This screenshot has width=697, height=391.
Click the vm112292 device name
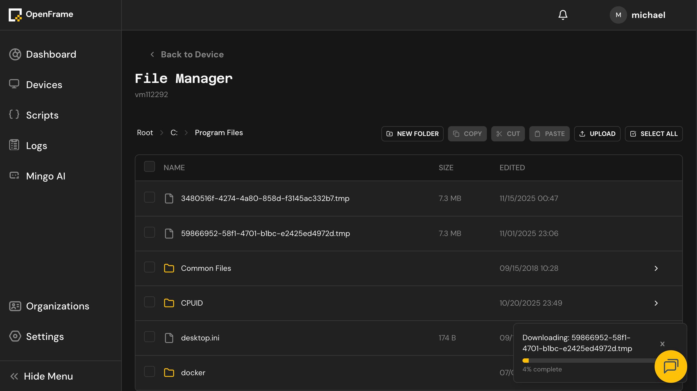(151, 94)
